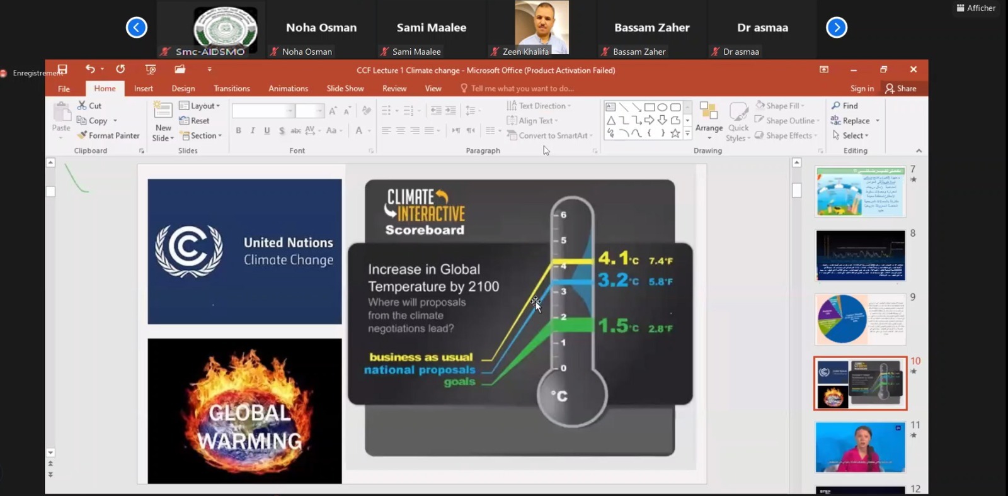Open the Text Direction dropdown
The image size is (1008, 496).
[539, 106]
